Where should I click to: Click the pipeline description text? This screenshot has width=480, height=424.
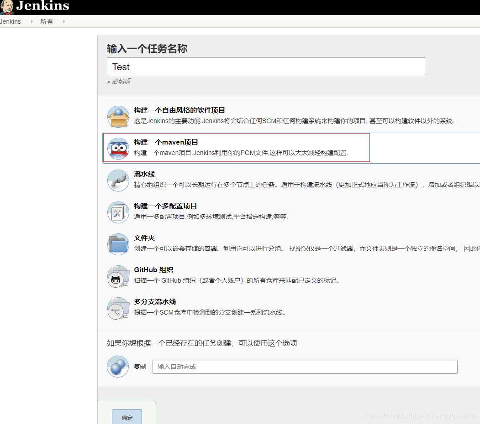tap(307, 185)
